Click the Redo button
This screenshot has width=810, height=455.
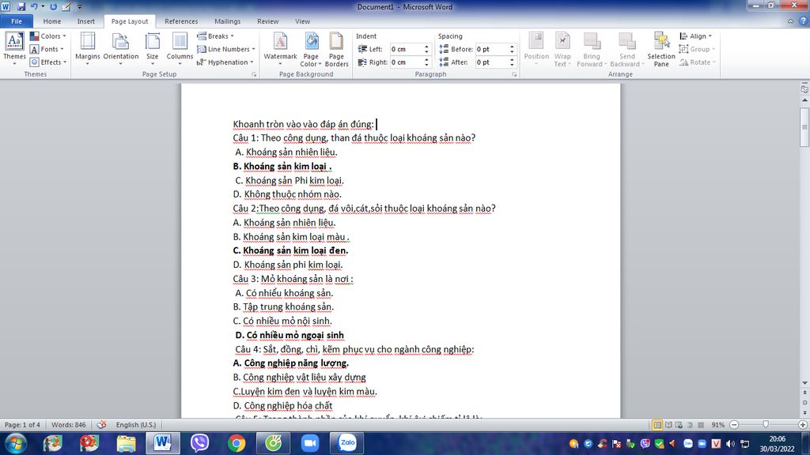(53, 6)
